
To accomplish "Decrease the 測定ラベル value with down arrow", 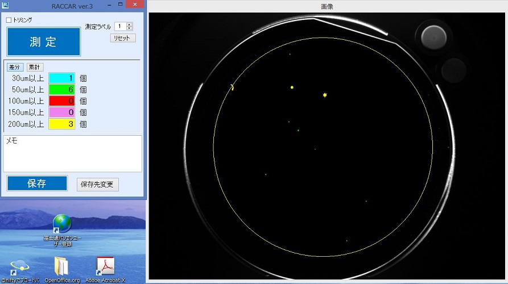I will point(130,28).
